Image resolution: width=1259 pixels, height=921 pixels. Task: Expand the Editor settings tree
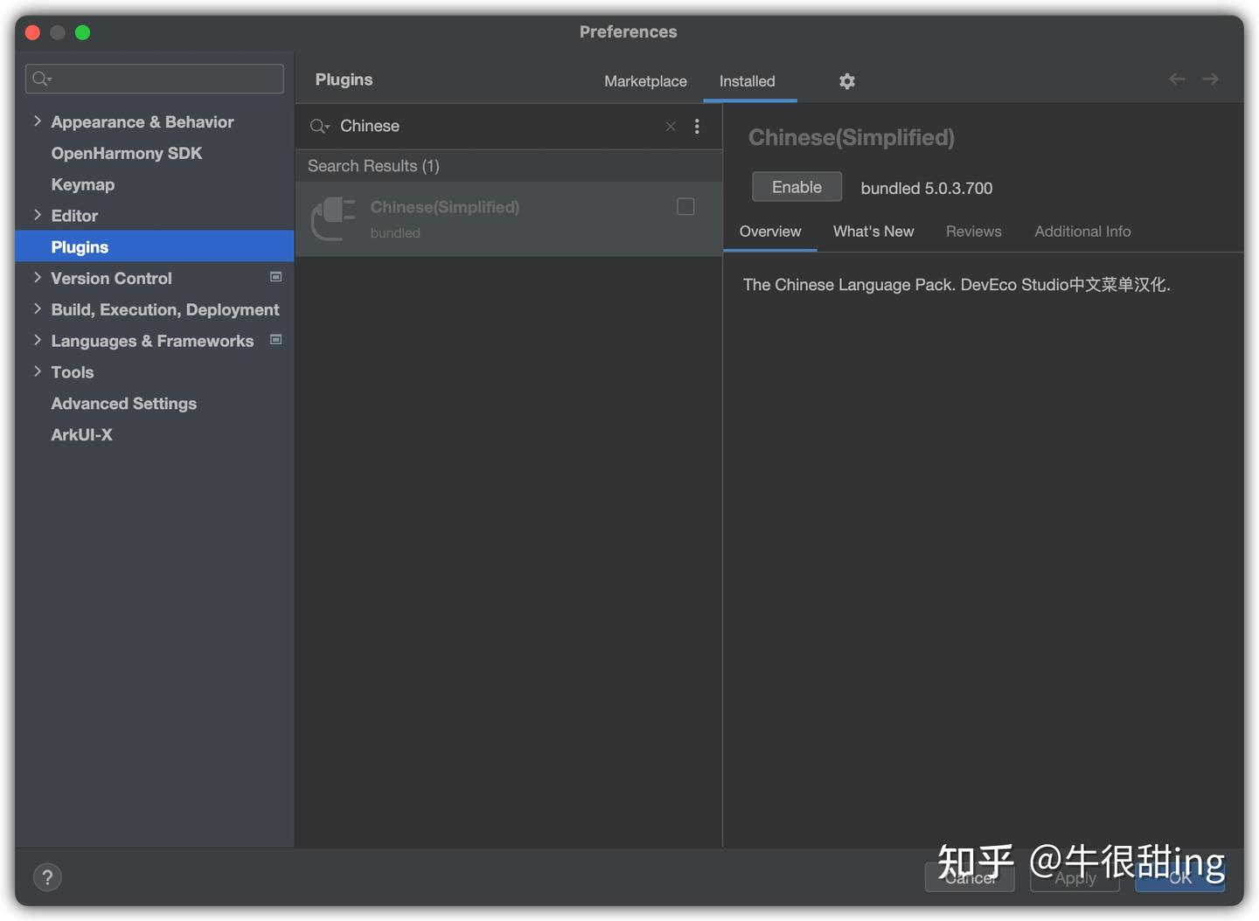pos(38,215)
